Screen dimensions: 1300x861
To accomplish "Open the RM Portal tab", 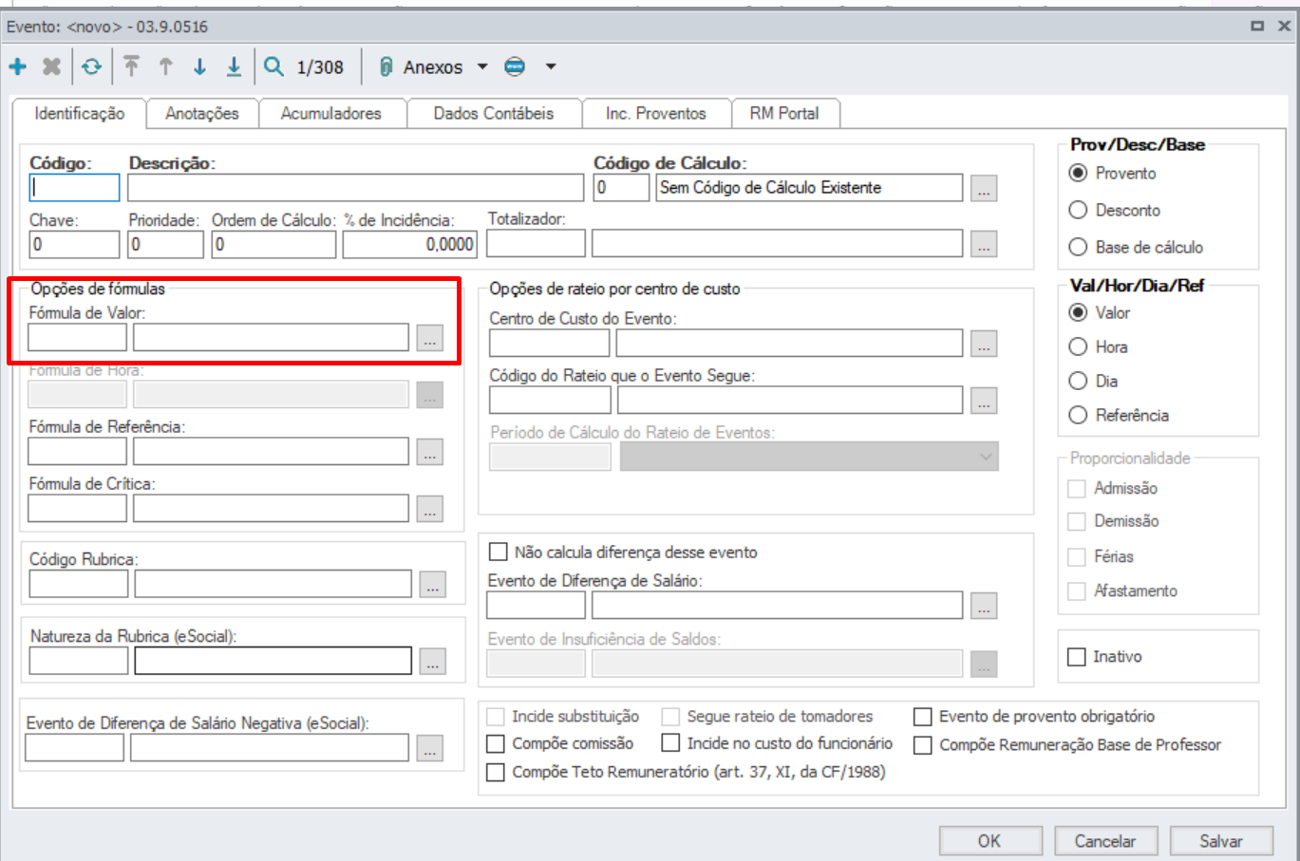I will coord(784,113).
